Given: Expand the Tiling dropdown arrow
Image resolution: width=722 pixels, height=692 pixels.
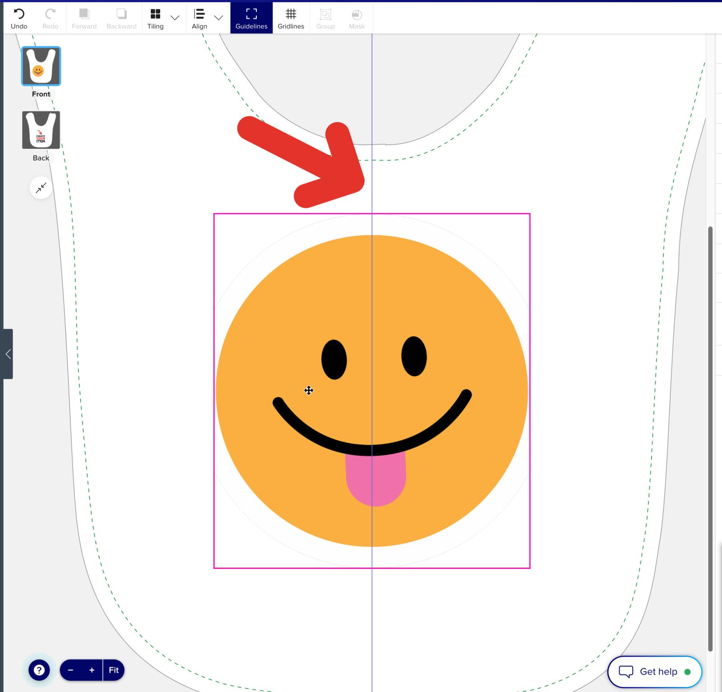Looking at the screenshot, I should 175,18.
